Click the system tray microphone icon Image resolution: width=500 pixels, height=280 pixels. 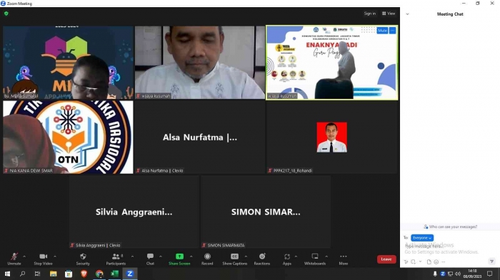click(x=435, y=274)
